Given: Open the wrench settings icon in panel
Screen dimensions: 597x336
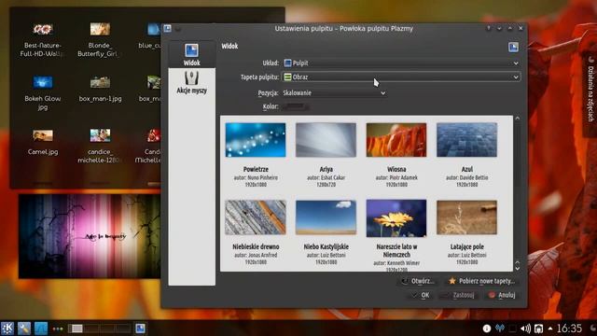Looking at the screenshot, I should (x=24, y=328).
